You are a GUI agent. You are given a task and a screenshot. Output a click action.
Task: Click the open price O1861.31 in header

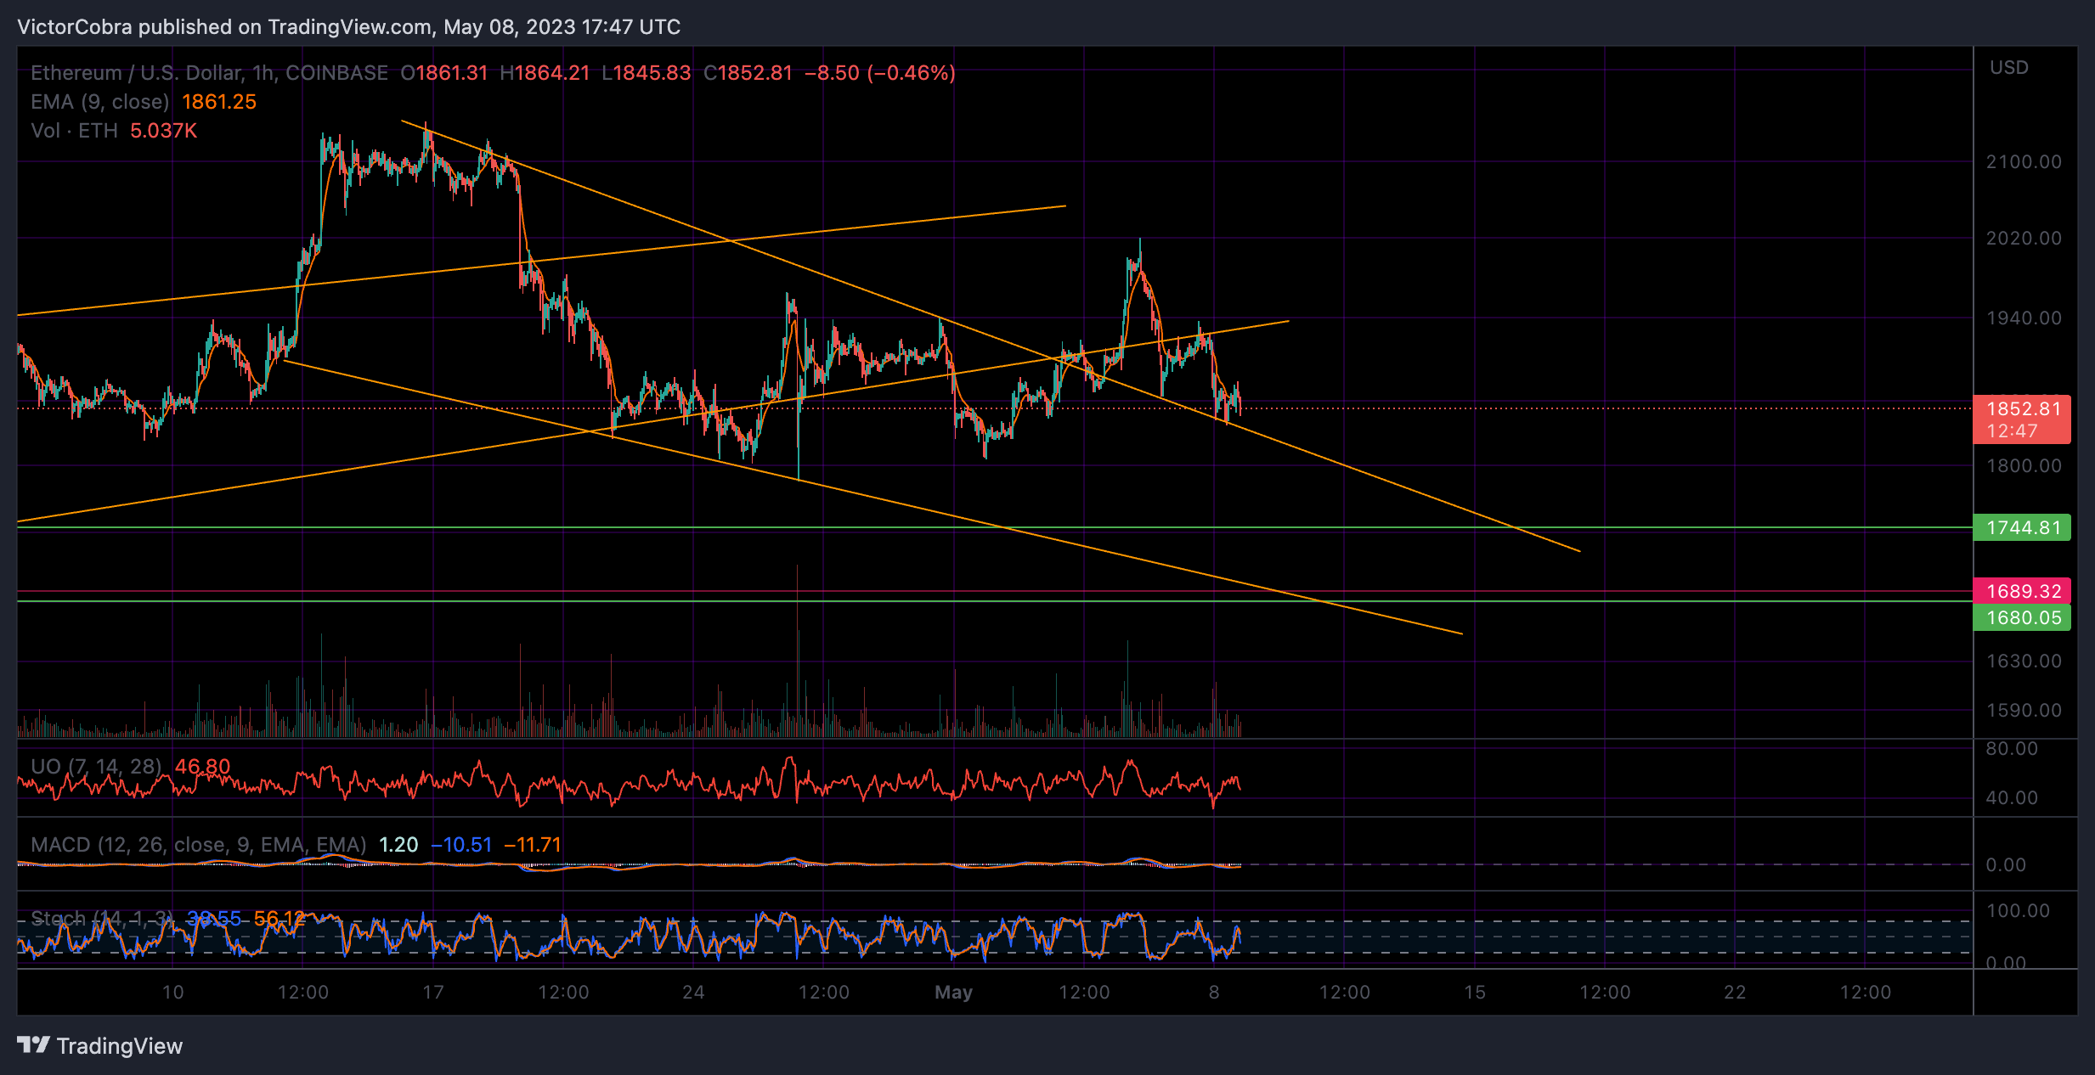tap(444, 73)
